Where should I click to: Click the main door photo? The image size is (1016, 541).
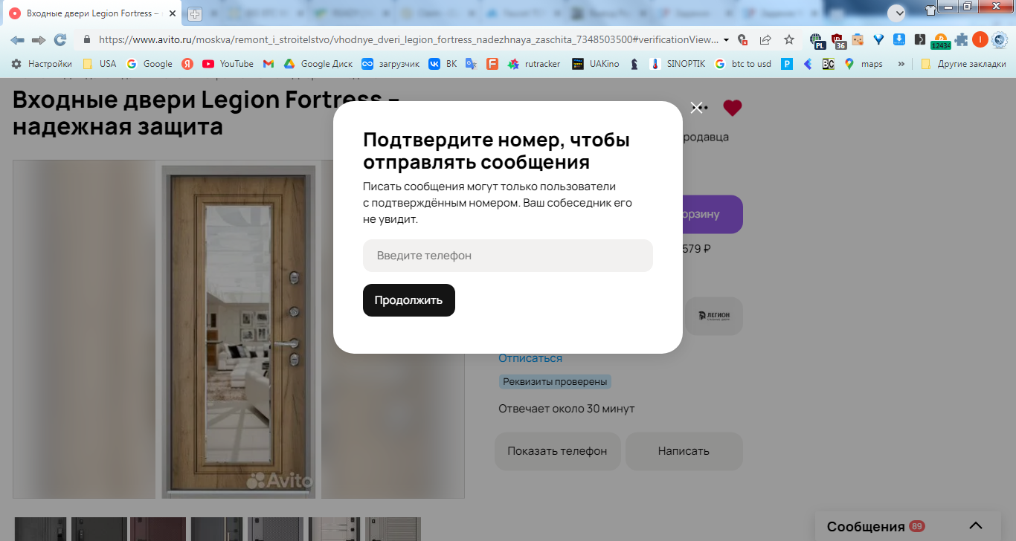238,329
